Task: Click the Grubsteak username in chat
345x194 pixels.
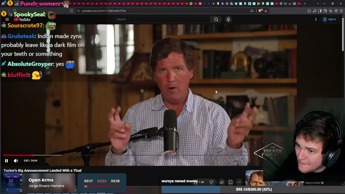Action: (x=21, y=36)
